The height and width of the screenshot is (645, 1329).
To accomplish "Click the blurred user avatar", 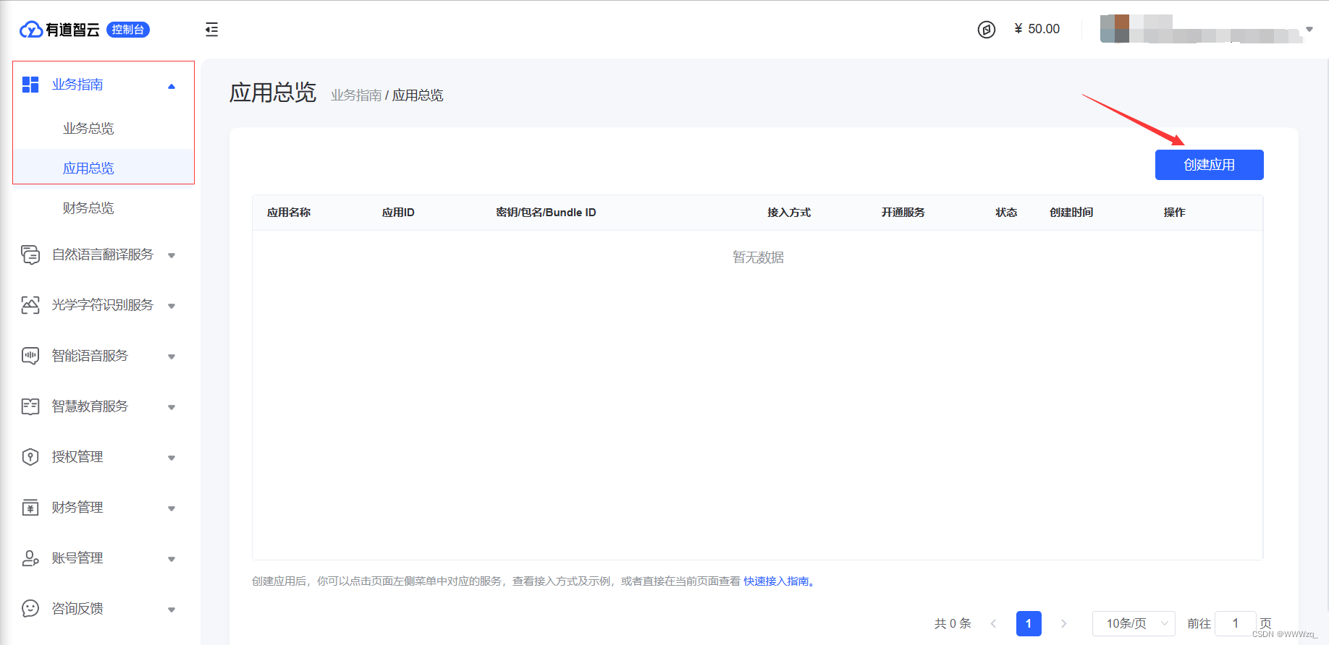I will (x=1115, y=29).
